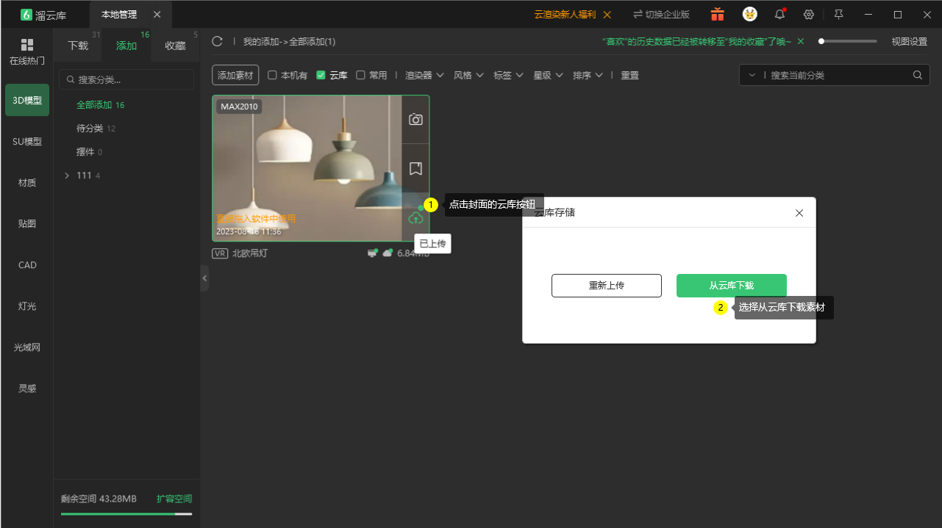Open the 渲染器 dropdown filter
Viewport: 942px width, 528px height.
[x=424, y=75]
